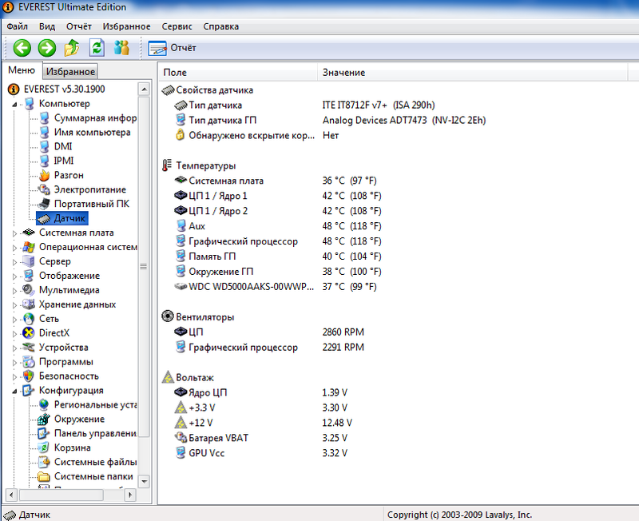Click the Системные файлы icon

click(x=44, y=462)
